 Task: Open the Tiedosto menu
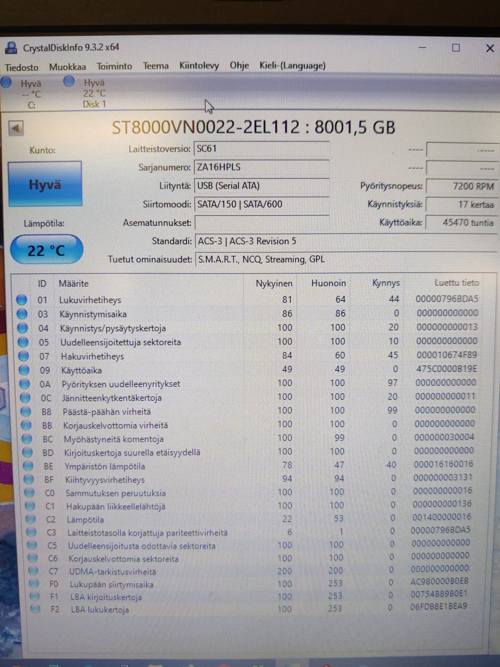(x=21, y=67)
